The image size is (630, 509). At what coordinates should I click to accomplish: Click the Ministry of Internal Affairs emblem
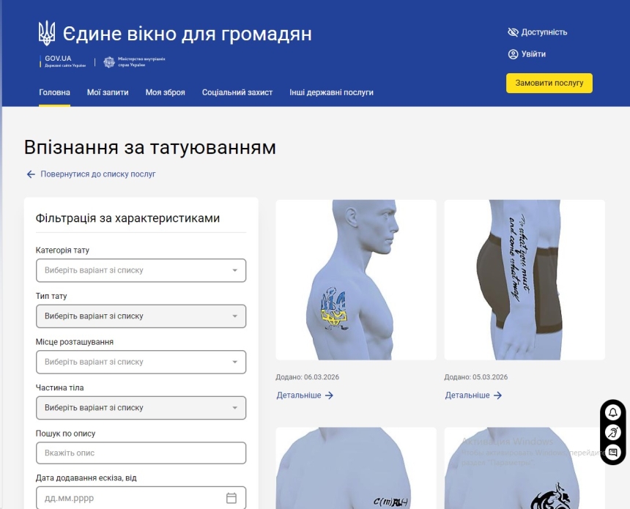click(109, 62)
